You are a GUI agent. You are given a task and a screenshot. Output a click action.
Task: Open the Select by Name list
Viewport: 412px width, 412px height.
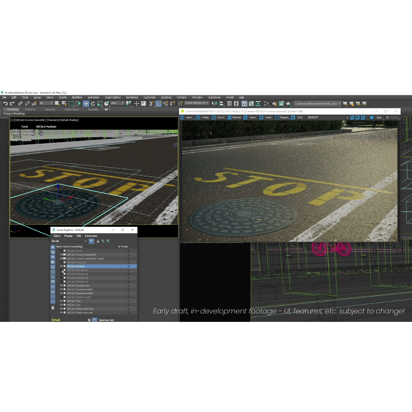point(64,103)
